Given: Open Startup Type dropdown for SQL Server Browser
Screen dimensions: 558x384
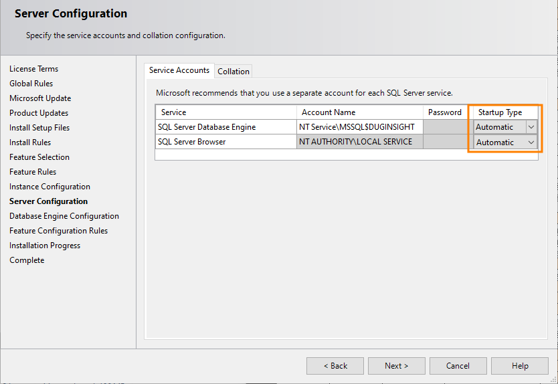Looking at the screenshot, I should point(531,142).
